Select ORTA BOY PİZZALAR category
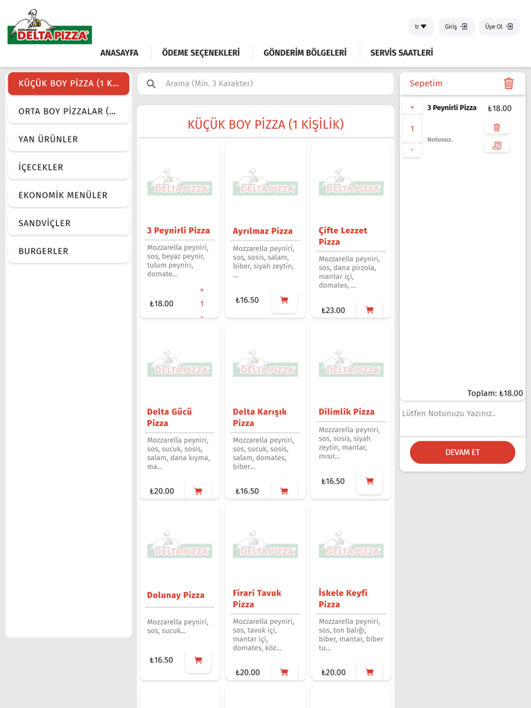 (x=69, y=111)
